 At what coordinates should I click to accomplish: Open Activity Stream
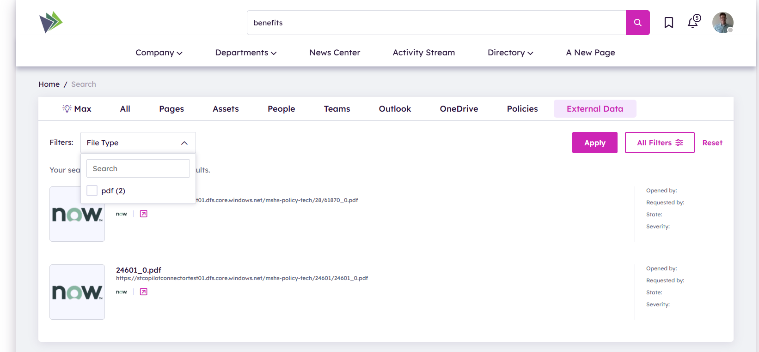[424, 53]
